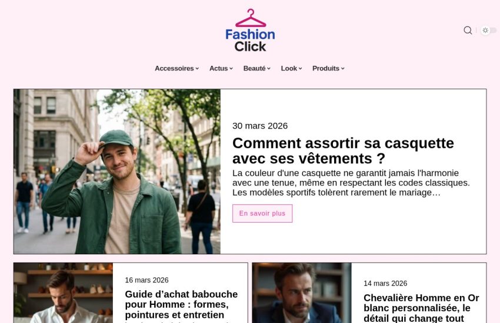Open the Accessoires menu item

pyautogui.click(x=174, y=69)
